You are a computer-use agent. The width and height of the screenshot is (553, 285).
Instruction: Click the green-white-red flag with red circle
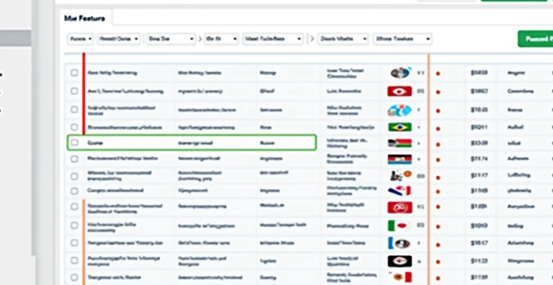pyautogui.click(x=398, y=225)
